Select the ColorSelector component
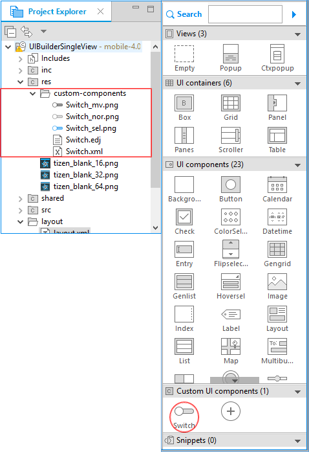Screen dimensions: 309x452 (x=230, y=221)
